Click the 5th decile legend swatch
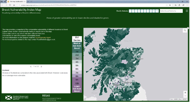 click(x=77, y=65)
